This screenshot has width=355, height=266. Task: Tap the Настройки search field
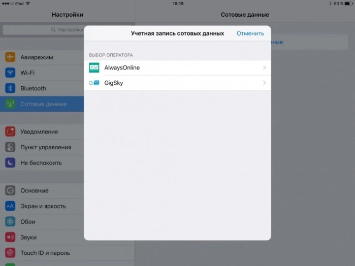[x=44, y=29]
